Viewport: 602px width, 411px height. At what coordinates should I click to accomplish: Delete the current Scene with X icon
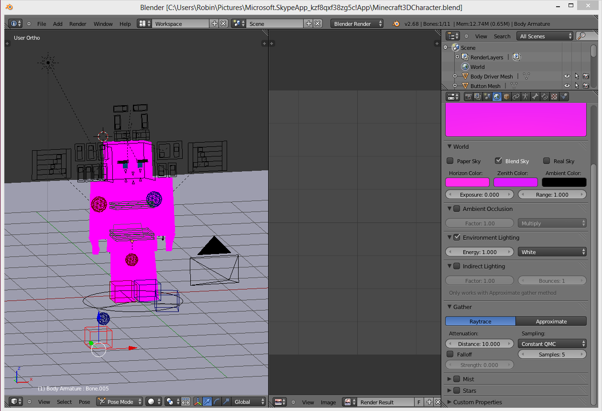(317, 23)
